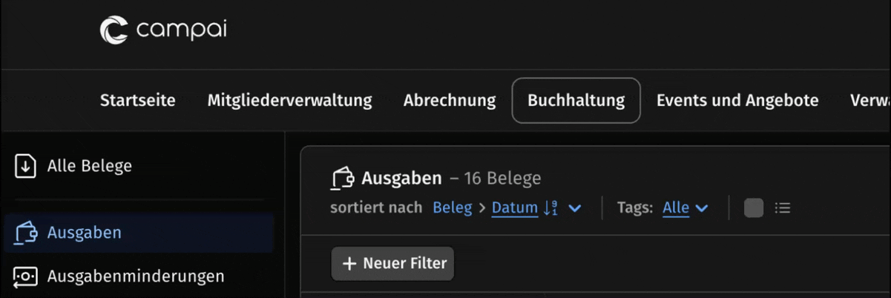This screenshot has height=298, width=891.
Task: Open the Startseite tab
Action: click(x=138, y=101)
